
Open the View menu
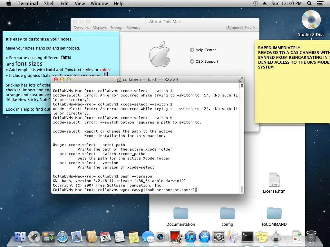click(80, 3)
